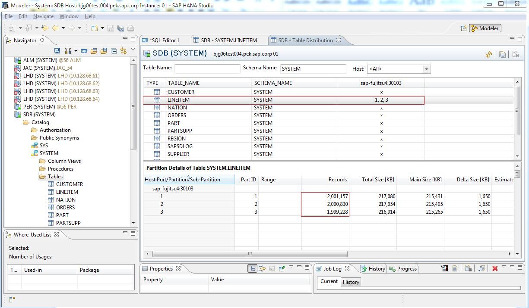
Task: Click Last Edit Location toolbar icon
Action: (x=45, y=28)
